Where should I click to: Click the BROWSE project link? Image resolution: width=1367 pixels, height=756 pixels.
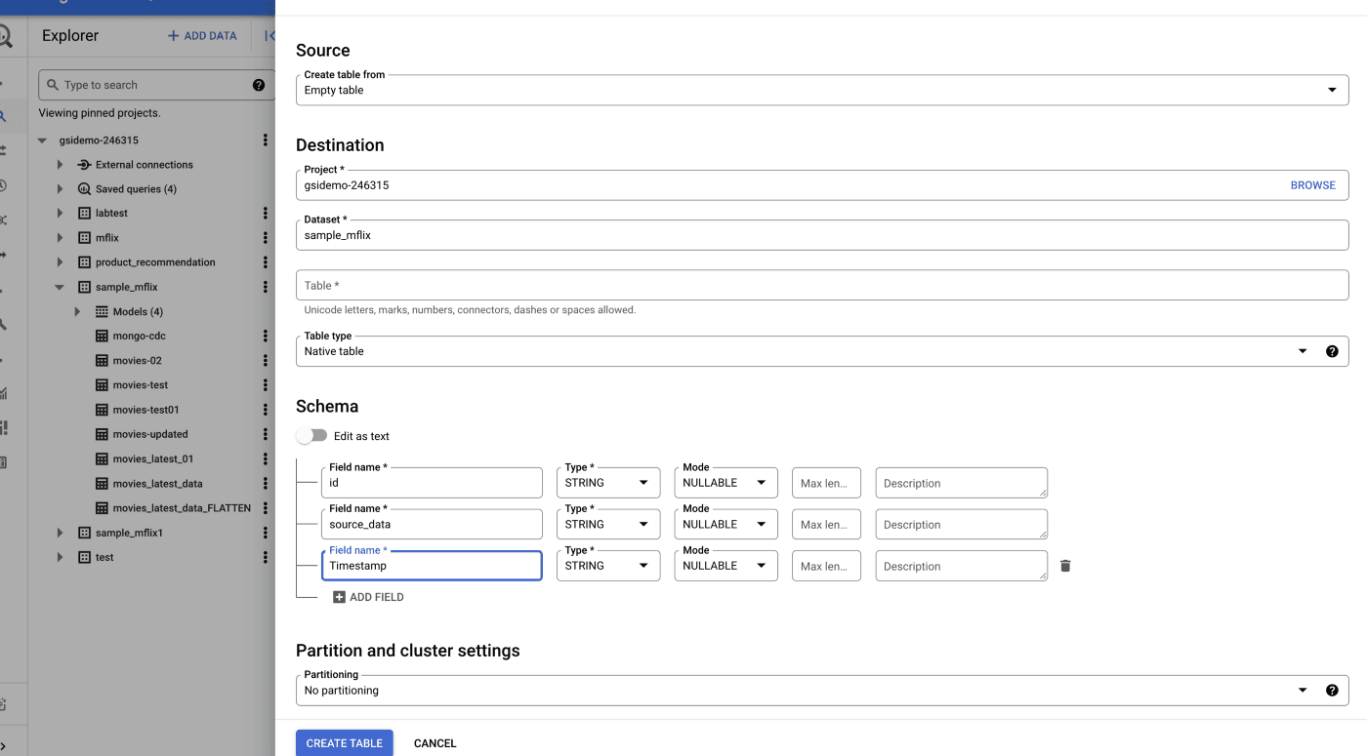click(x=1312, y=185)
